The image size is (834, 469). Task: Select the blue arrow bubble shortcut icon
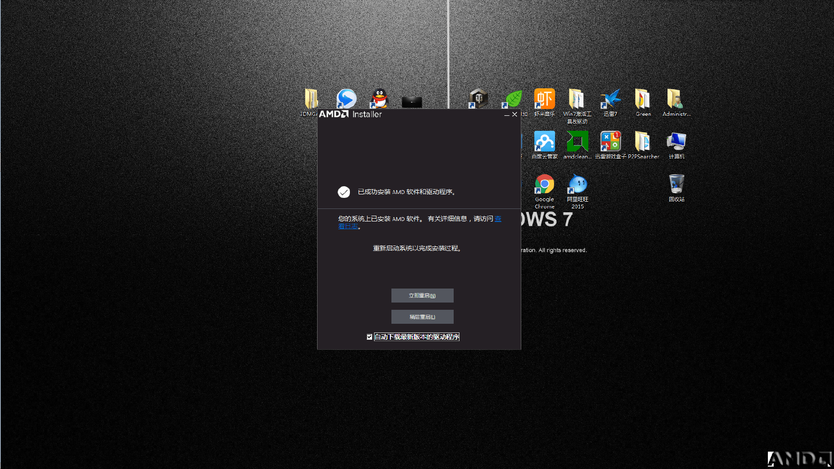[x=346, y=98]
